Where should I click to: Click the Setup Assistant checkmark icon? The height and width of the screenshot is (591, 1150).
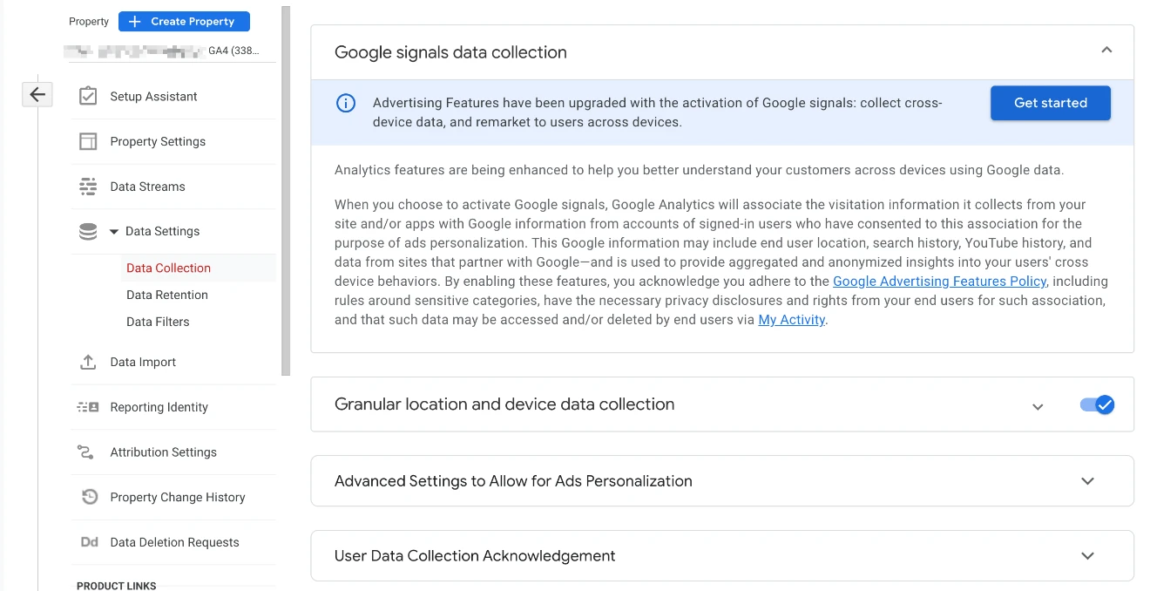coord(88,96)
